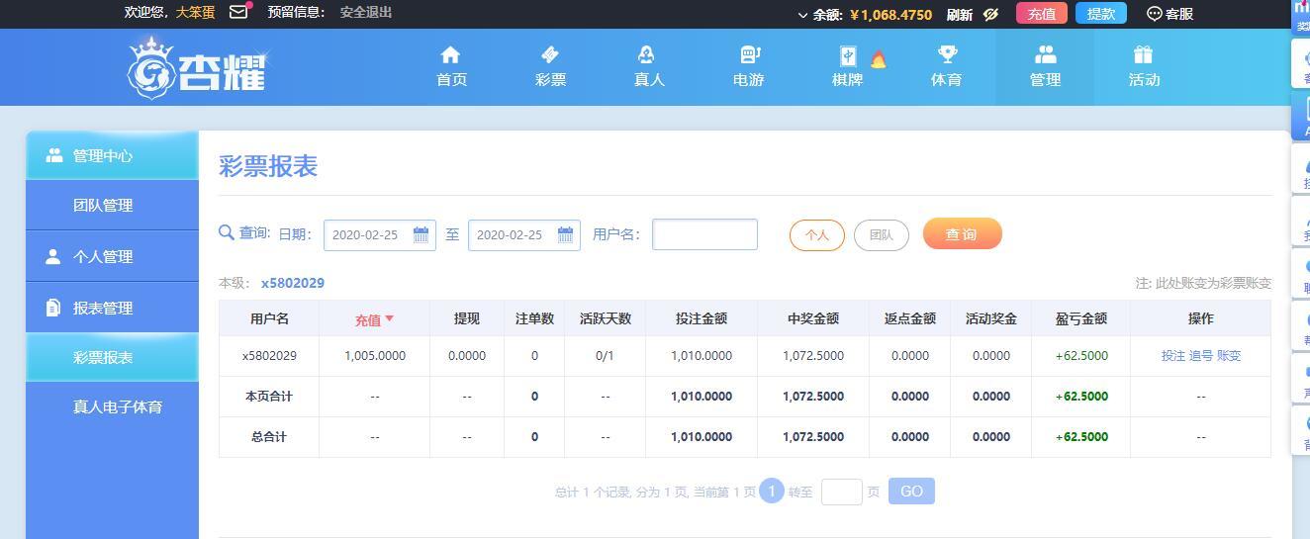Select the 个人 filter option
This screenshot has height=539, width=1310.
point(816,234)
